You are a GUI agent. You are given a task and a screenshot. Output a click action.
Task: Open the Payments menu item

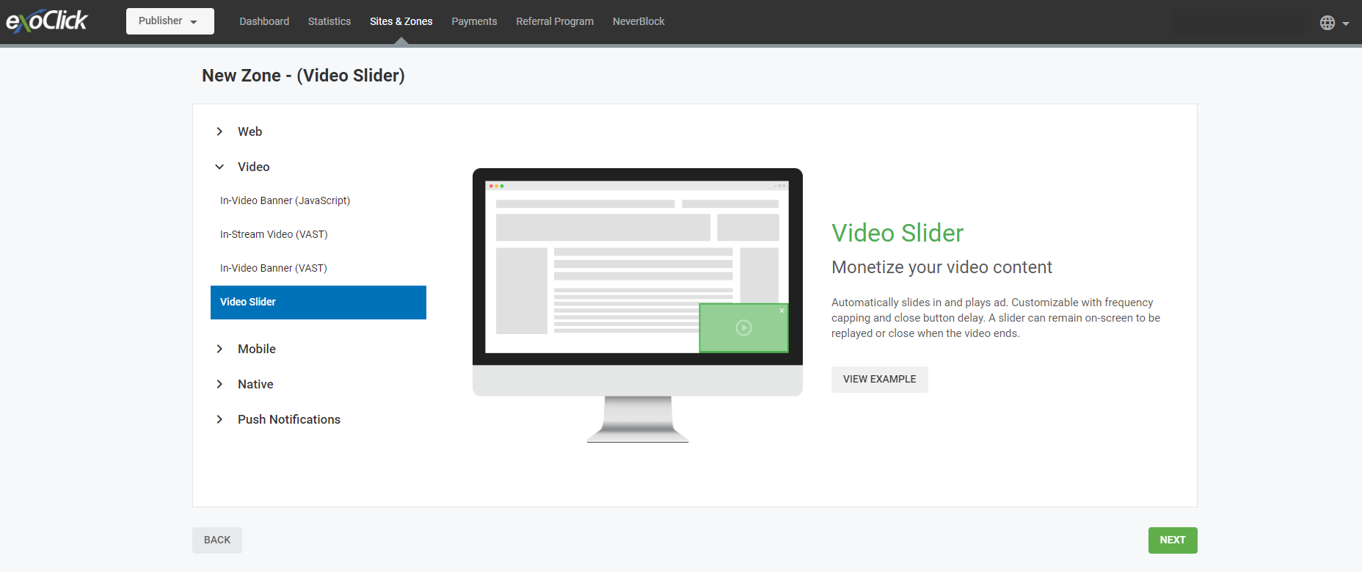[x=474, y=21]
